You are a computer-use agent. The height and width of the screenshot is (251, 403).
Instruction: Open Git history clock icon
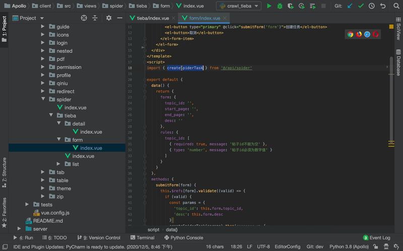pos(372,6)
